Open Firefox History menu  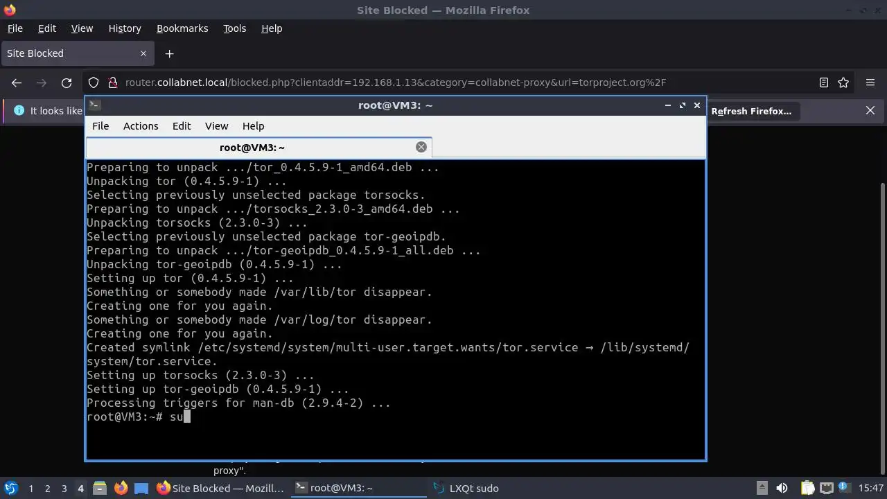[x=125, y=28]
